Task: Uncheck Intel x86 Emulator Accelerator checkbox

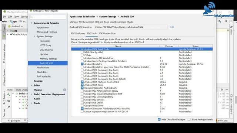Action: (82, 109)
